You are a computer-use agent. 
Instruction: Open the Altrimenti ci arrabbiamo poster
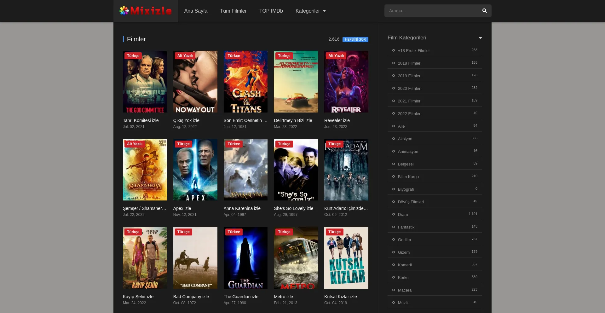[x=296, y=82]
